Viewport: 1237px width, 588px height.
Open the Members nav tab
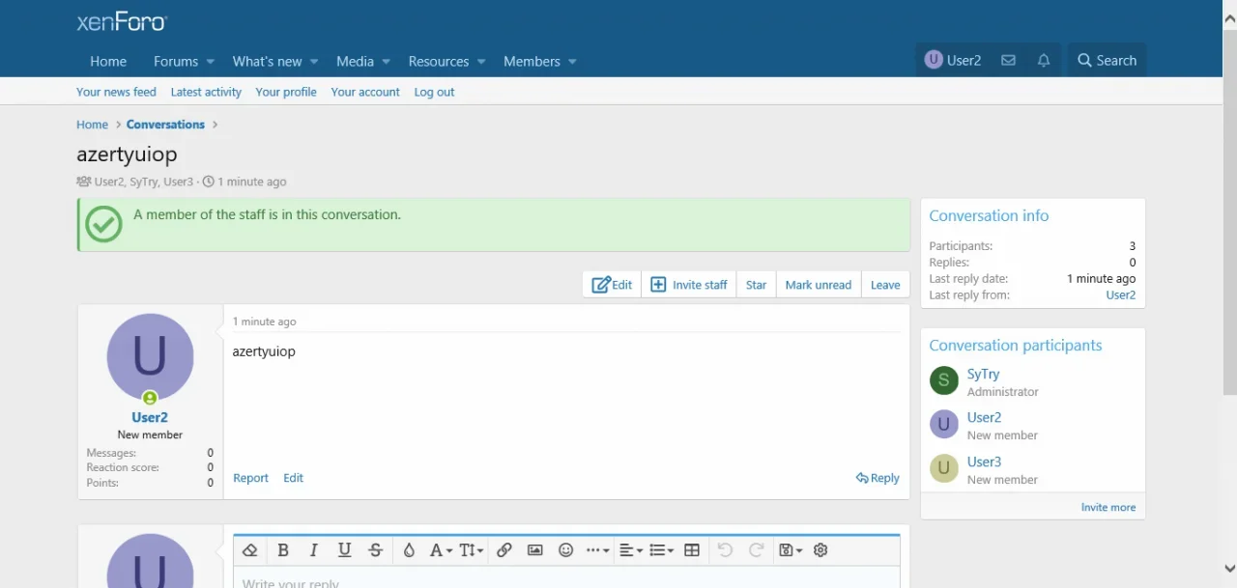point(532,61)
